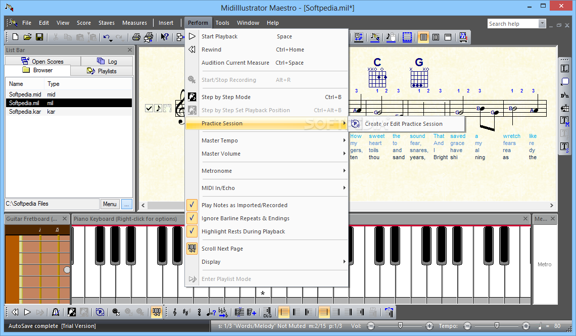
Task: Click the New document icon
Action: [16, 37]
